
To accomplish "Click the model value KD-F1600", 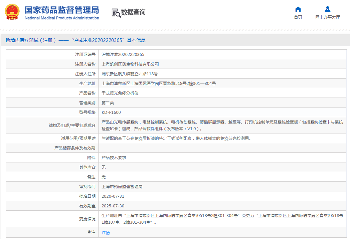I will click(x=111, y=113).
